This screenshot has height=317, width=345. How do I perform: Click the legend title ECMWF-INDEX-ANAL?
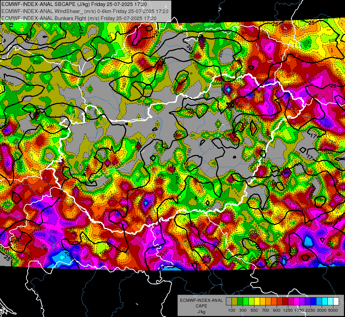coord(201,300)
